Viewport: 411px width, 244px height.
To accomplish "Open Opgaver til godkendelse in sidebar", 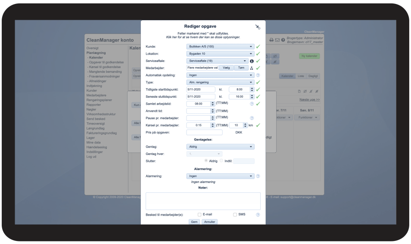I will [x=106, y=62].
